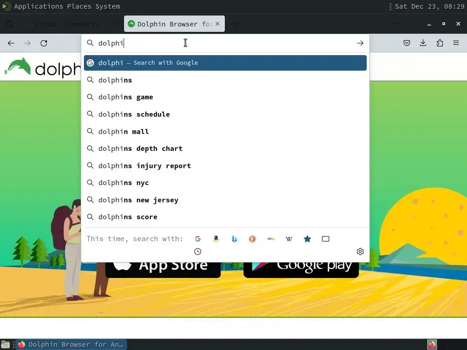Click the date and time clock
Image resolution: width=467 pixels, height=350 pixels.
coord(430,6)
